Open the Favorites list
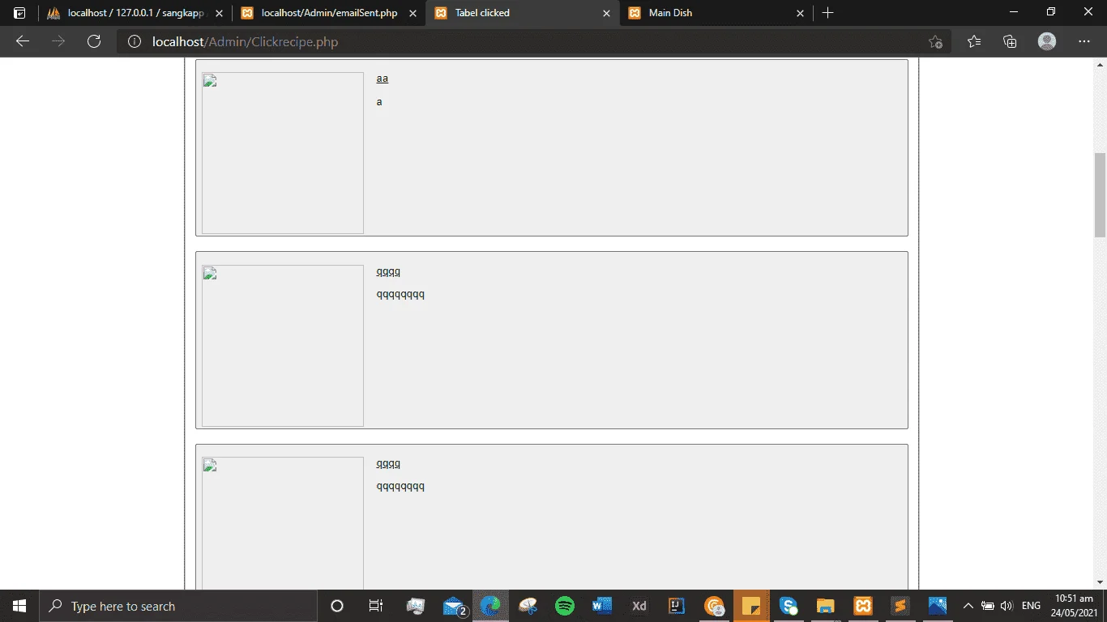This screenshot has height=622, width=1107. click(974, 42)
